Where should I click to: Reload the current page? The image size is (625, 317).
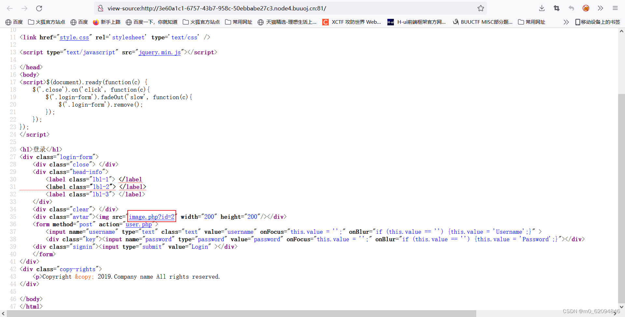coord(39,8)
